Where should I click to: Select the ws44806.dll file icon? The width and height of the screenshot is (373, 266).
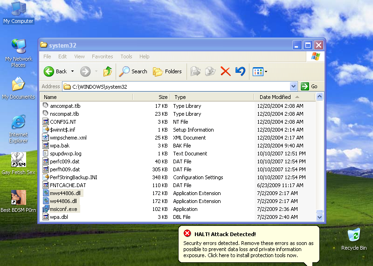pyautogui.click(x=46, y=201)
